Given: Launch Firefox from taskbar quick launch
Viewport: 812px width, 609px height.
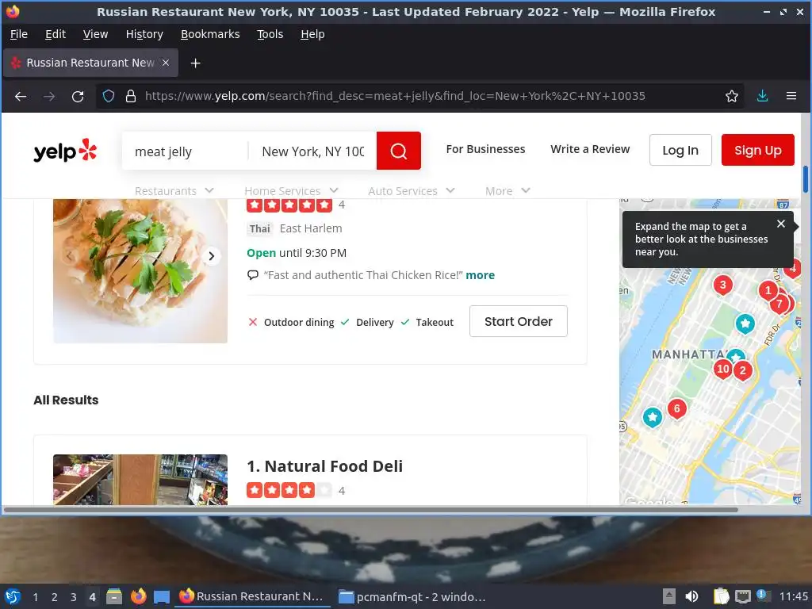Looking at the screenshot, I should pos(138,596).
